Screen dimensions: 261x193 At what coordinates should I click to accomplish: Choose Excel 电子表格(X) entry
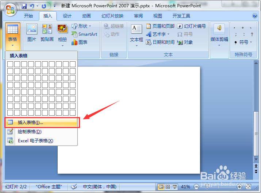[x=42, y=141]
